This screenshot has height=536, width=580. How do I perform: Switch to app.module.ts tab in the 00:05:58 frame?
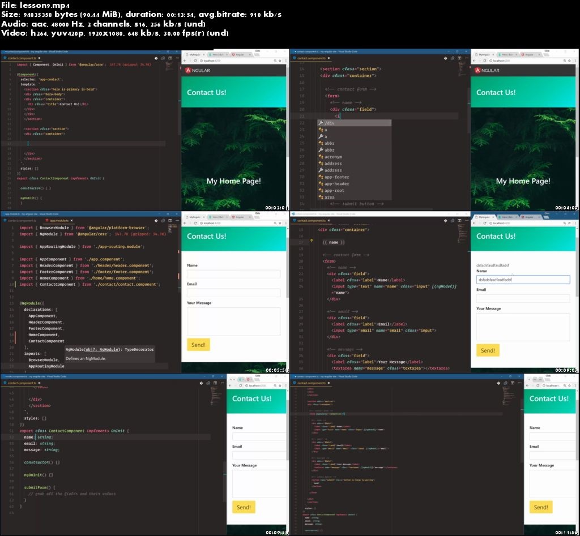(x=58, y=220)
